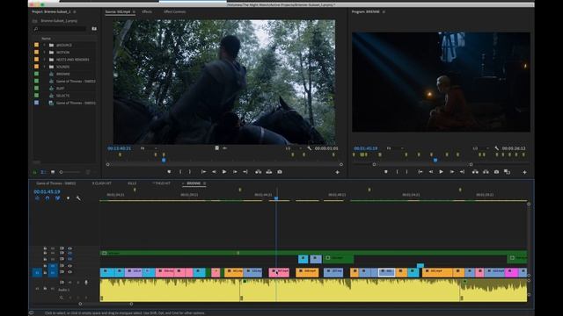Screen dimensions: 563x316
Task: Click the Source monitor blue playhead
Action: pos(164,160)
